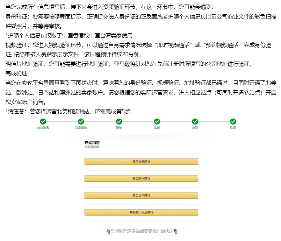Click the 关联至商城 subtitle
The image size is (281, 241).
point(92,147)
